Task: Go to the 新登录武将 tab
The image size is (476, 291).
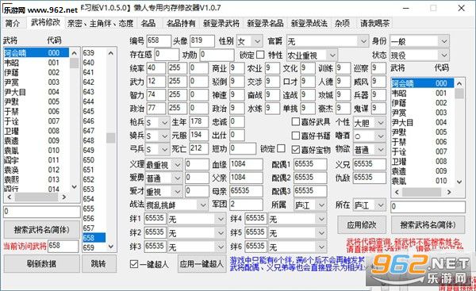Action: [221, 23]
